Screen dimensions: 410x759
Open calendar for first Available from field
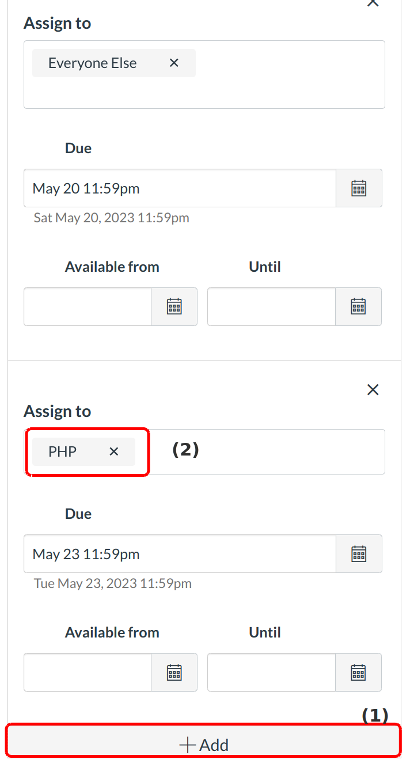(x=174, y=306)
